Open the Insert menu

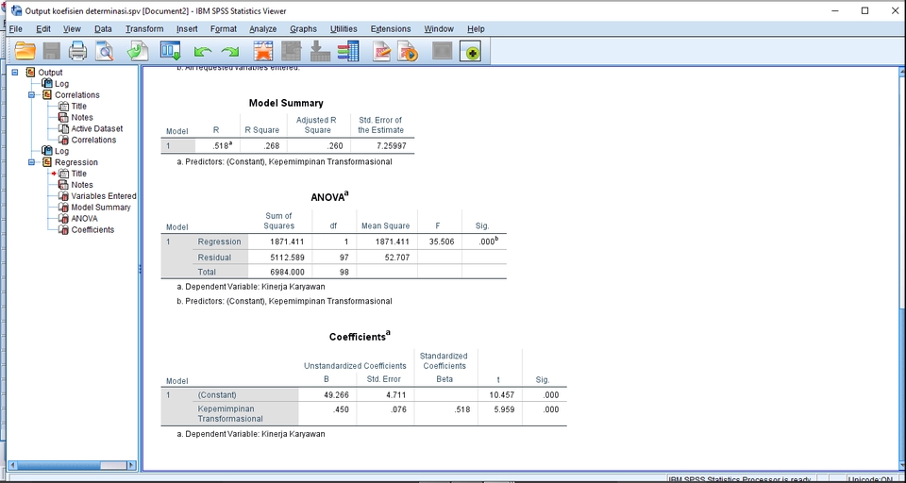pos(187,29)
